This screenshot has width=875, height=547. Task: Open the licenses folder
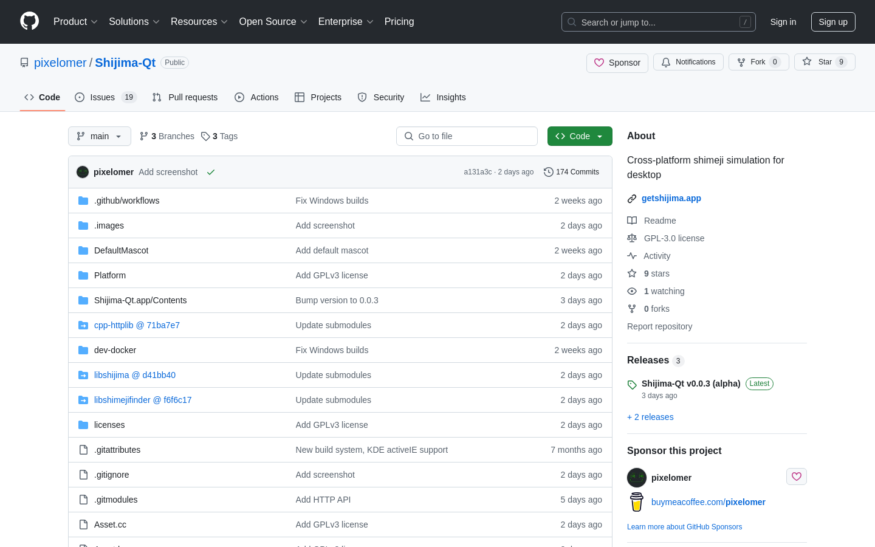pyautogui.click(x=109, y=425)
